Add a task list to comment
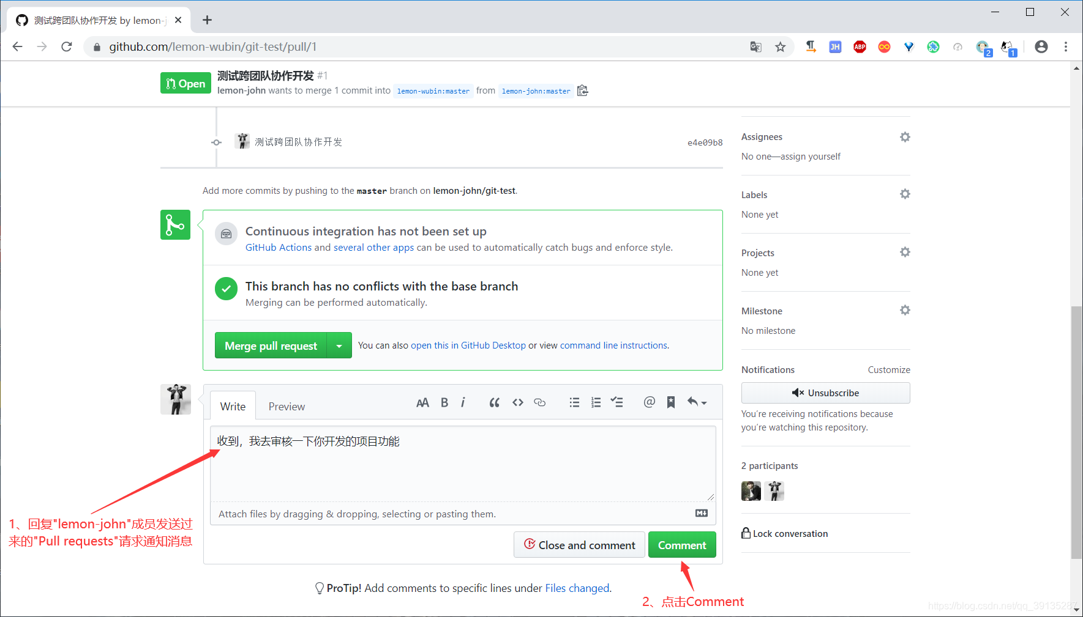Image resolution: width=1083 pixels, height=617 pixels. (617, 402)
